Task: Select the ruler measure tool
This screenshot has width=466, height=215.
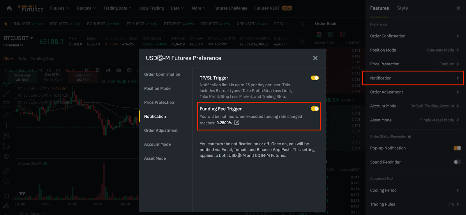Action: coord(6,171)
